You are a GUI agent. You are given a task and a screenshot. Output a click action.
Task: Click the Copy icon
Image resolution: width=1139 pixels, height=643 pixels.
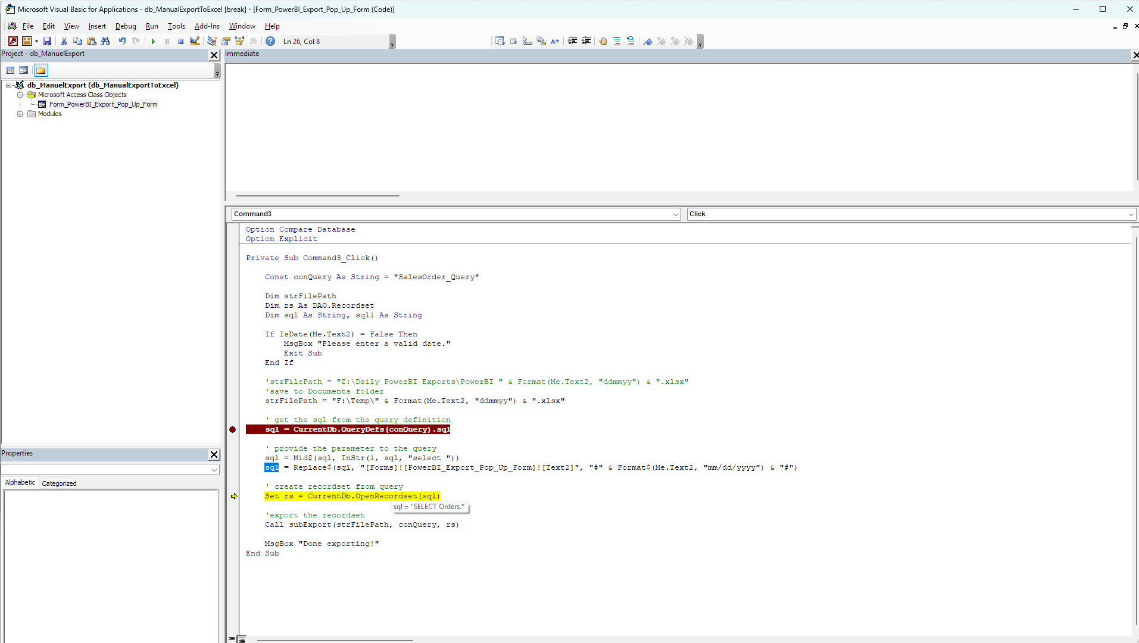pos(77,41)
